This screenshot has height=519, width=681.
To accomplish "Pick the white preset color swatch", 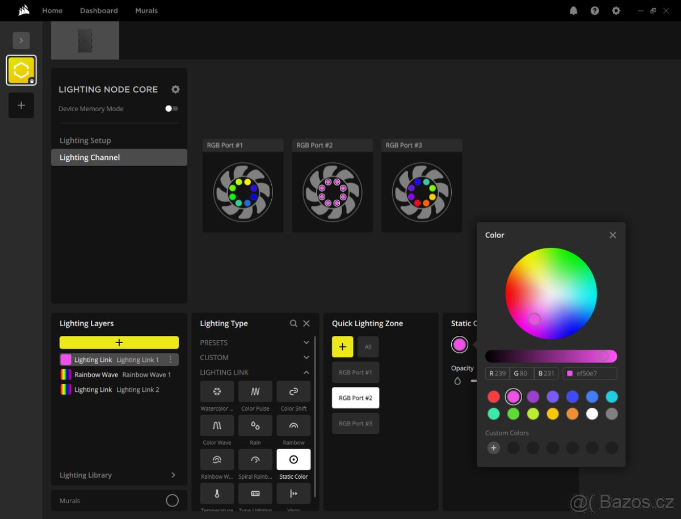I will (x=592, y=413).
